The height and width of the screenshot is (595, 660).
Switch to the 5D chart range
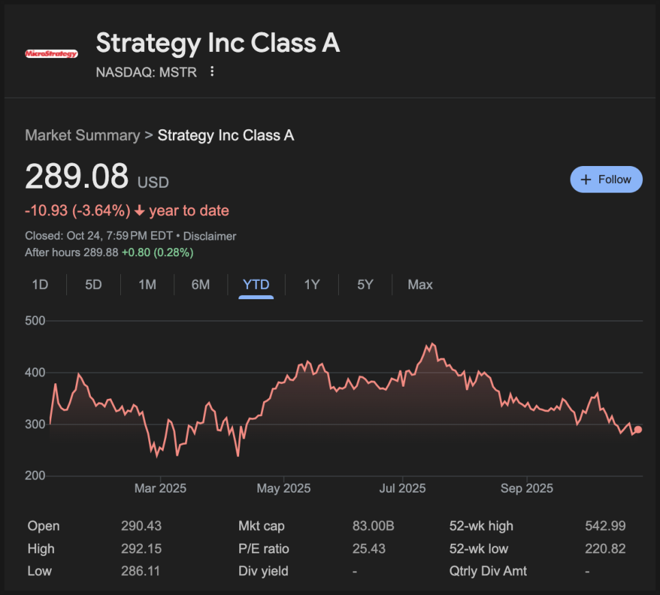click(94, 285)
